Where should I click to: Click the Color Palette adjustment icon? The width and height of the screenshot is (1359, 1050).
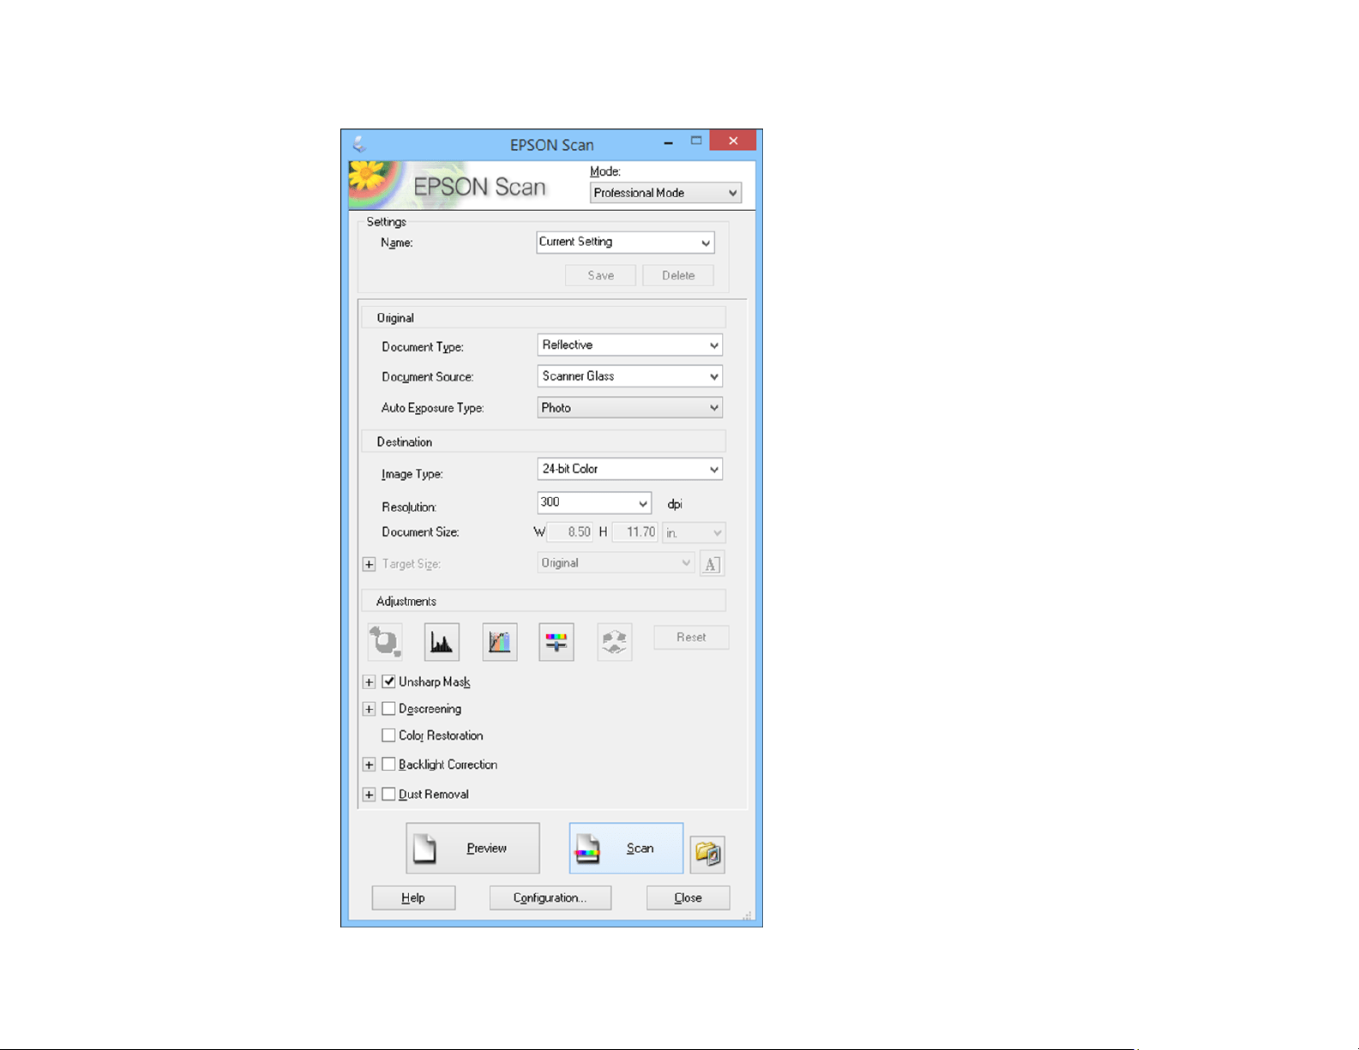(x=615, y=642)
